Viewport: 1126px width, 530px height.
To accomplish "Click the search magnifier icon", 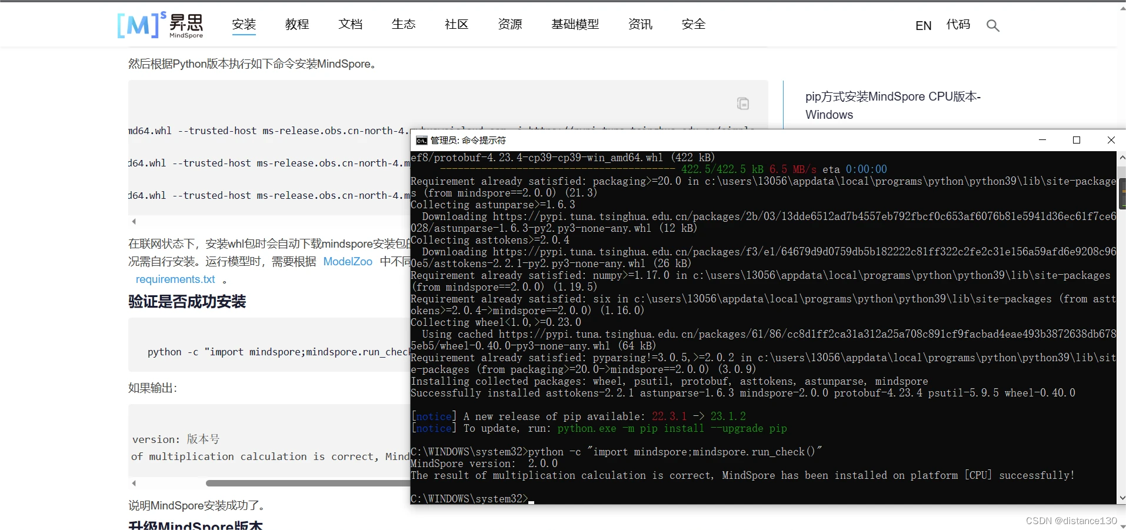I will click(993, 25).
